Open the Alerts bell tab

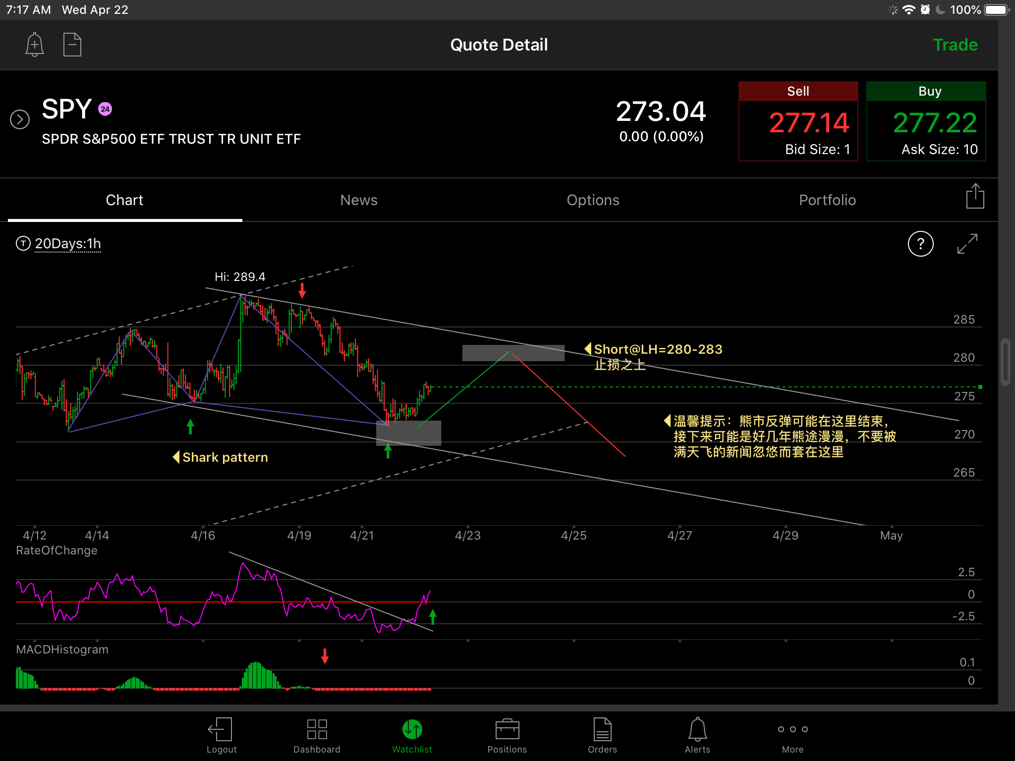click(697, 736)
